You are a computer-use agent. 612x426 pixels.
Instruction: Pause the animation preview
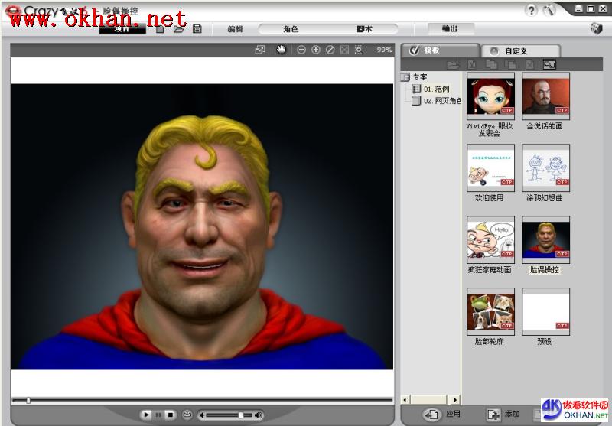point(158,415)
